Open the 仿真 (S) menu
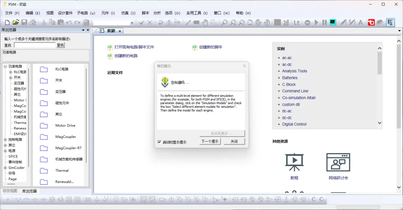The width and height of the screenshot is (403, 210). pyautogui.click(x=128, y=13)
